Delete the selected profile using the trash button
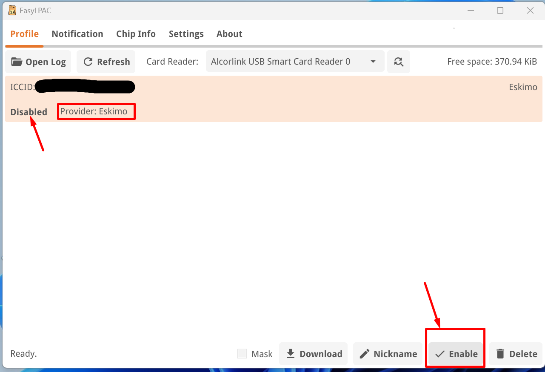This screenshot has width=545, height=372. (x=516, y=354)
